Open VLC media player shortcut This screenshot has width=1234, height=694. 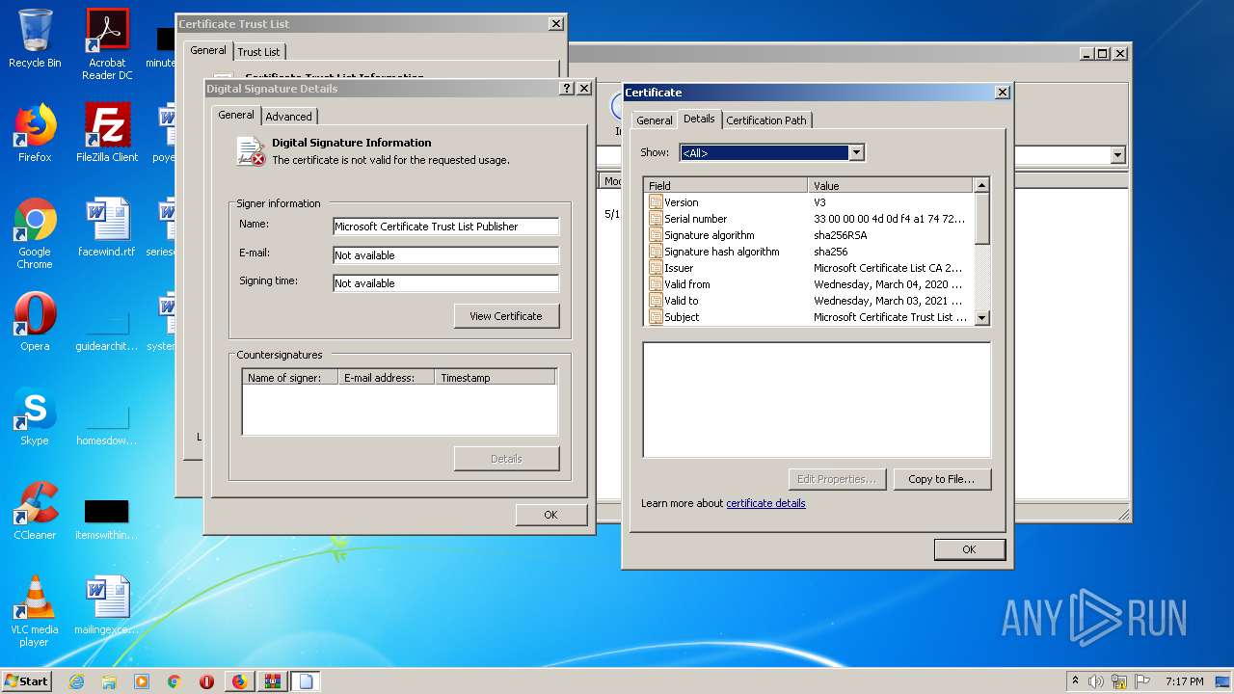[35, 611]
